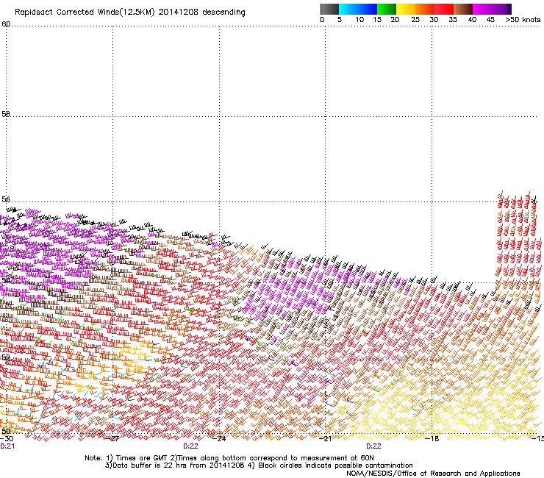Click the purple 'D:21' time label
The width and height of the screenshot is (544, 478).
7,446
